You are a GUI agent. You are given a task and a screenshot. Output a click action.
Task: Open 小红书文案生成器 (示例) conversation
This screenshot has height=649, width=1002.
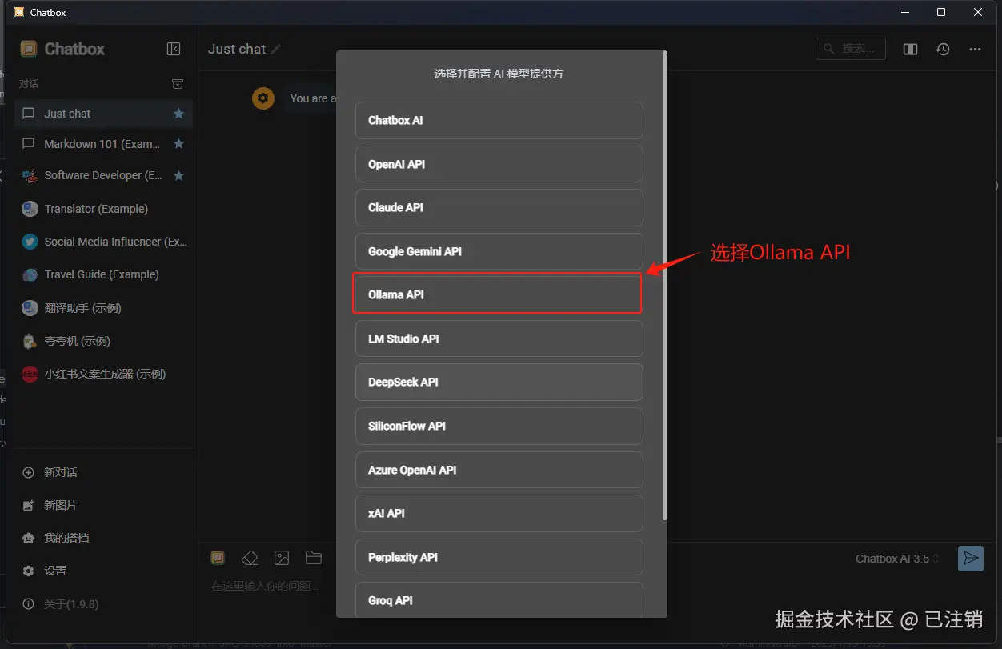(103, 374)
